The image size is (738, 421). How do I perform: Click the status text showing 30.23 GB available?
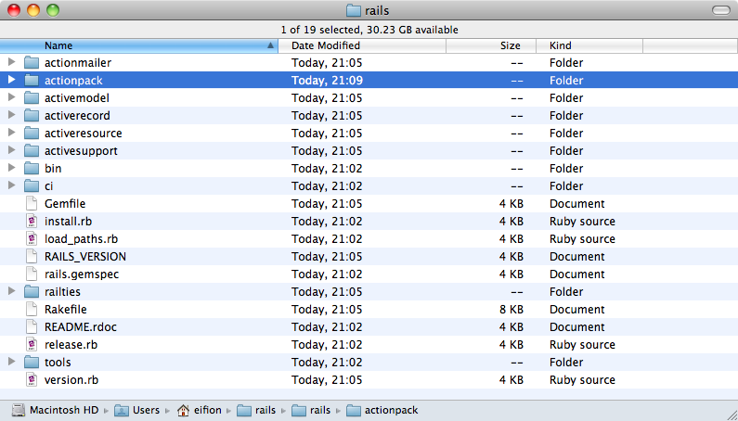click(369, 30)
